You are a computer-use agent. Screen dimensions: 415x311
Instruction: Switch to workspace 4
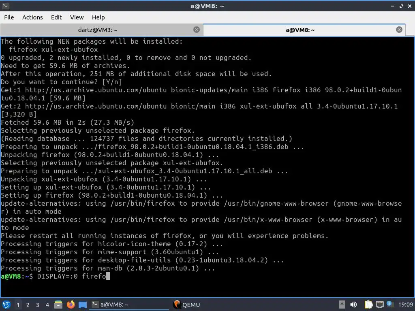click(47, 305)
